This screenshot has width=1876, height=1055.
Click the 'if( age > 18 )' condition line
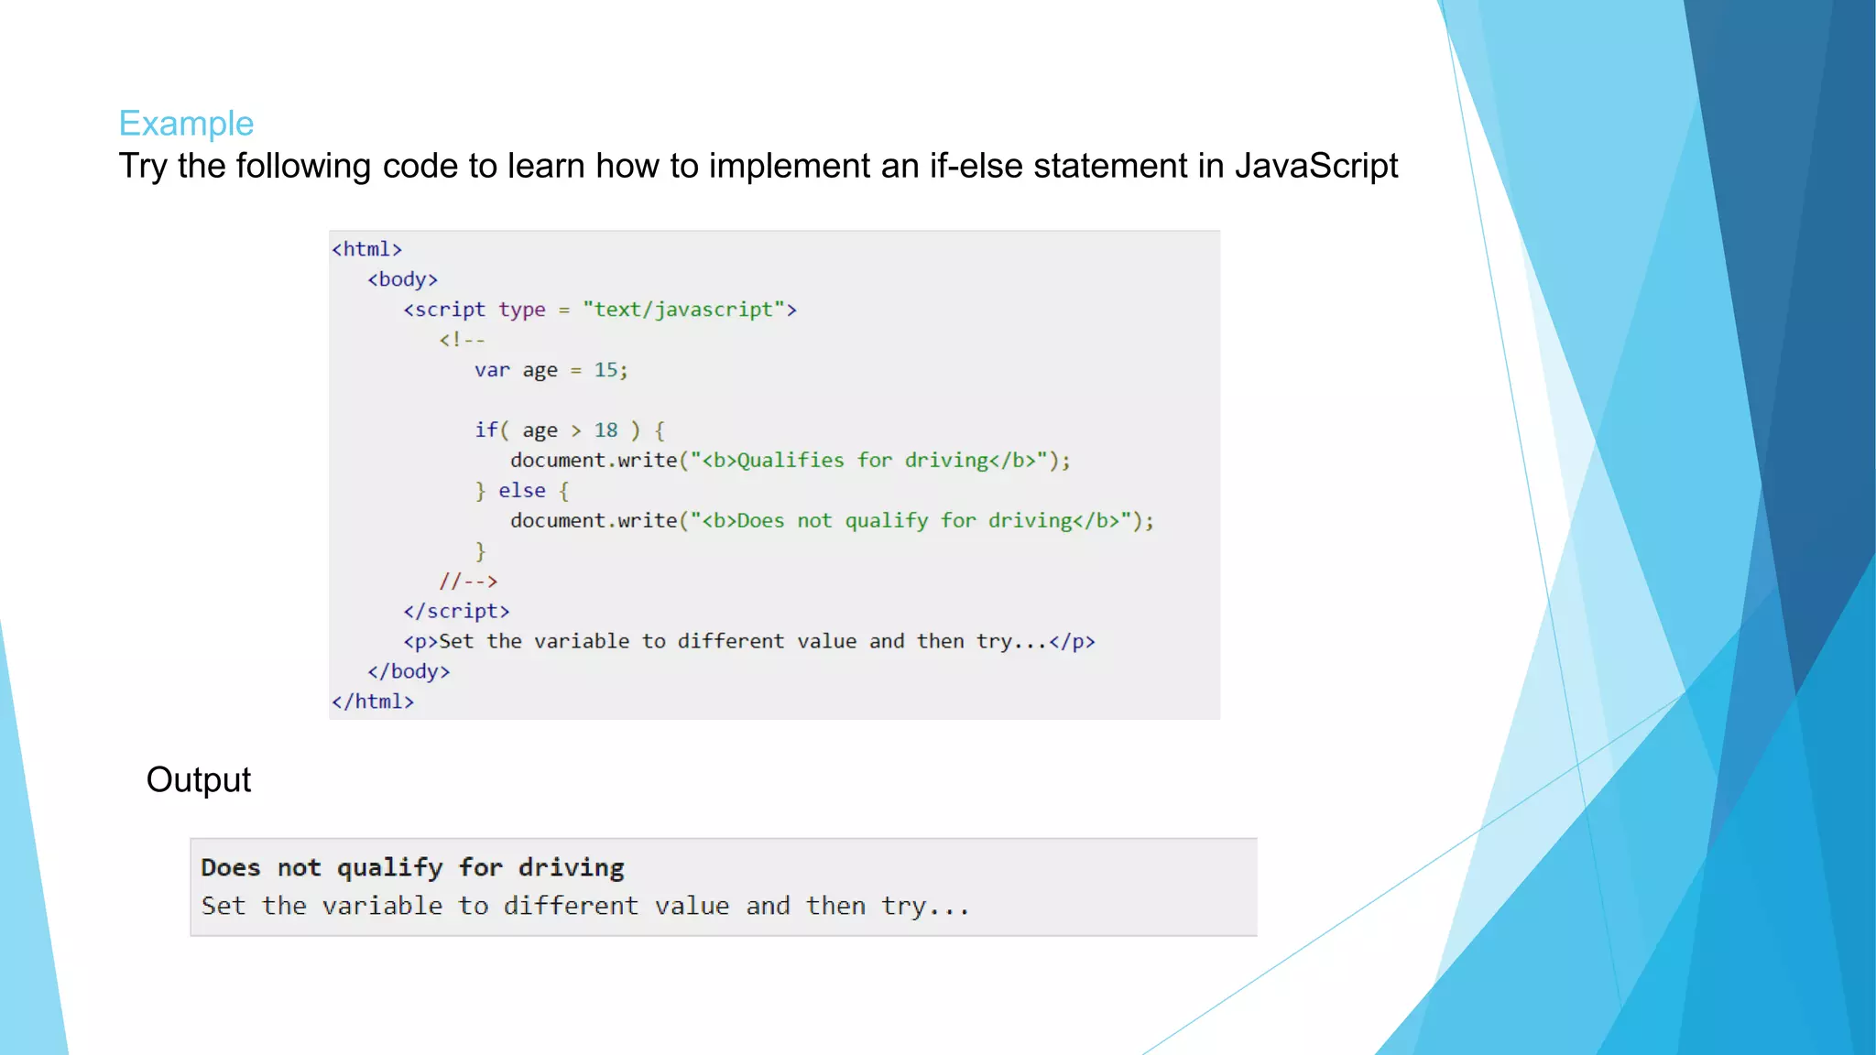pos(569,430)
